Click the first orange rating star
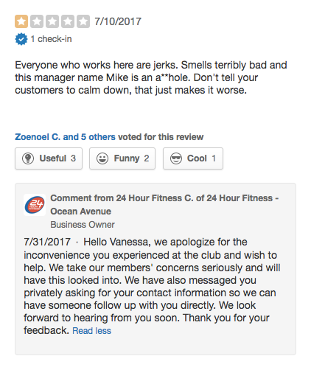 tap(21, 21)
